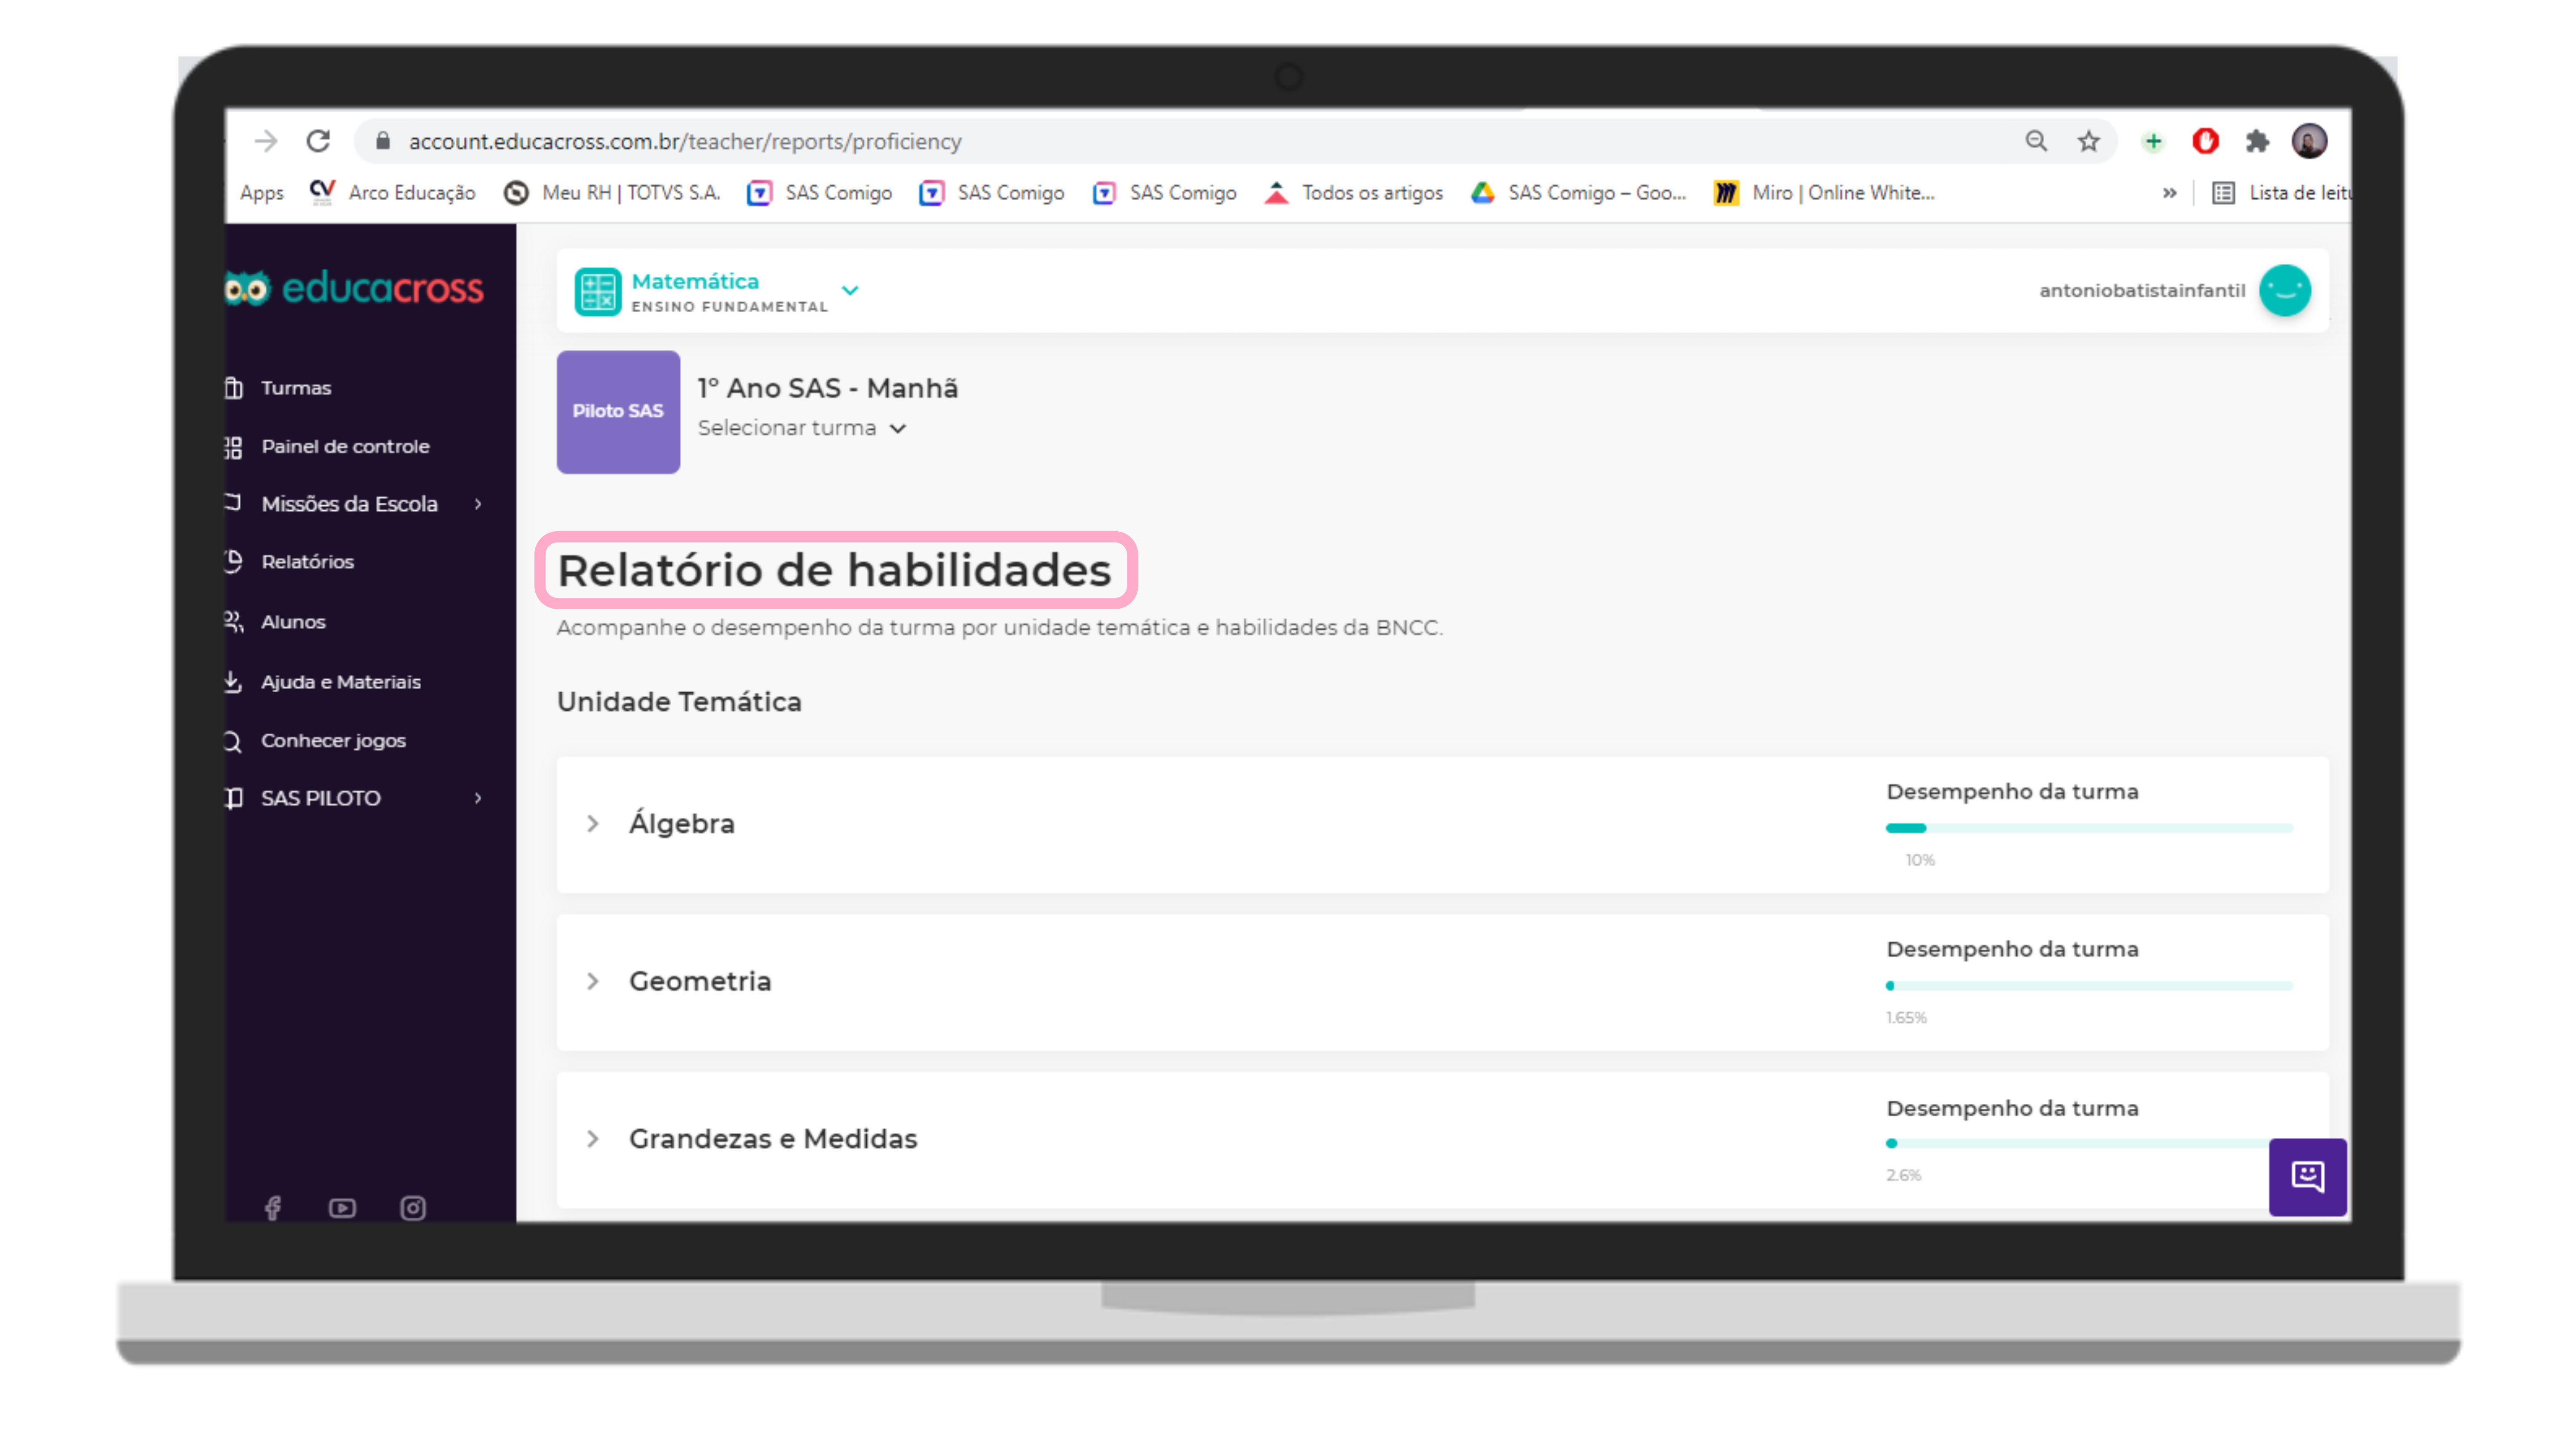This screenshot has height=1449, width=2576.
Task: Open the antoniobatistainfantil user avatar
Action: pyautogui.click(x=2285, y=291)
